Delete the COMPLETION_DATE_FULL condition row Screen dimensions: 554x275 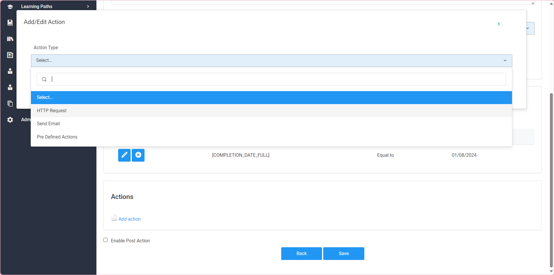(138, 155)
